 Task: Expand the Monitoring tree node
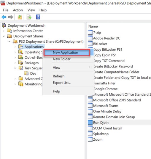[x=15, y=84]
